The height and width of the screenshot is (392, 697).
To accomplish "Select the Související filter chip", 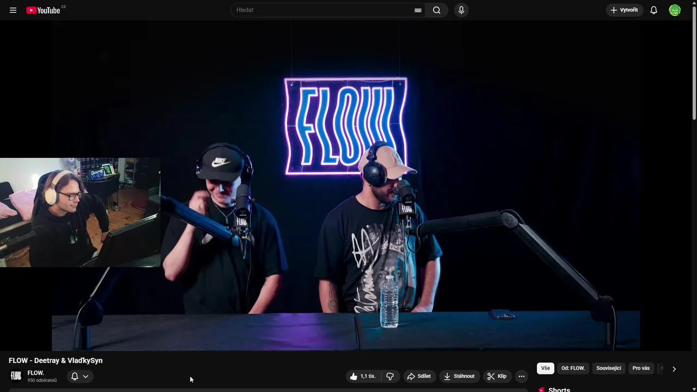I will pyautogui.click(x=609, y=369).
